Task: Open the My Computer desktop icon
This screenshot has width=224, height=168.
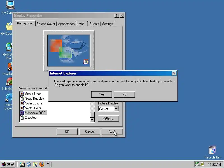Action: (x=10, y=5)
